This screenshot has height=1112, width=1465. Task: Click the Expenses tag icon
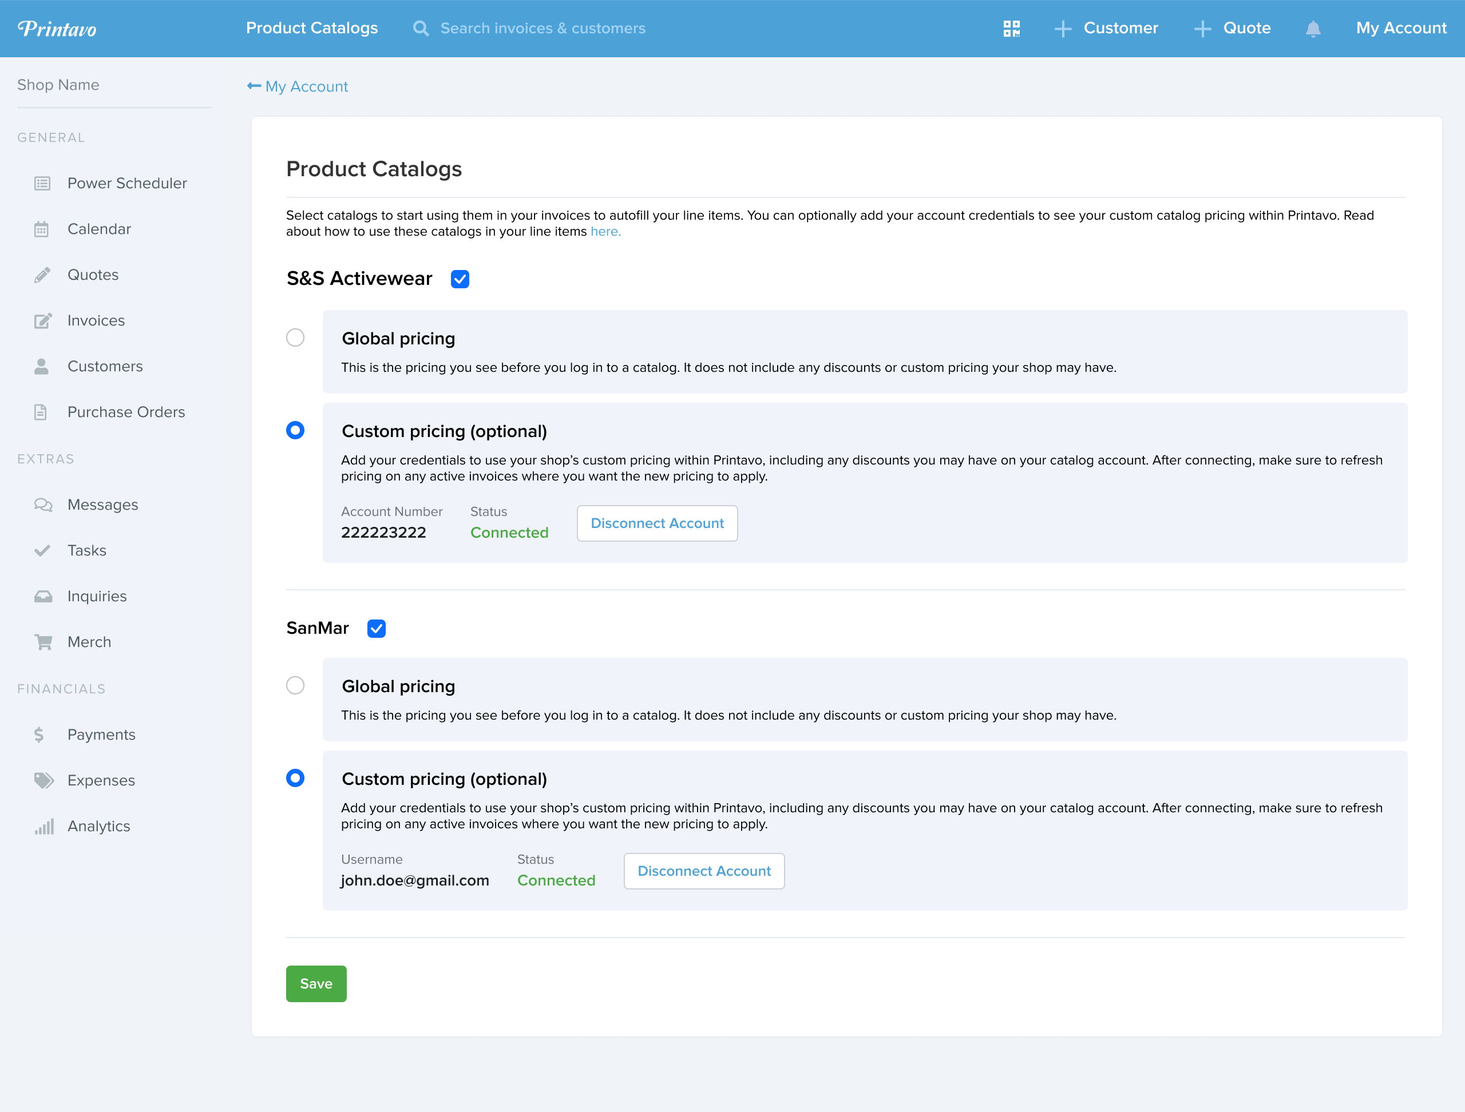[x=43, y=780]
